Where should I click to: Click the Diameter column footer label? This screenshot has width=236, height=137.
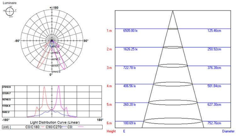pos(229,131)
